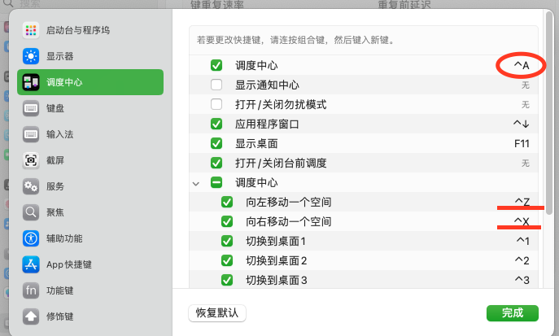
Task: Click the Launchpad & Dock sidebar icon
Action: [31, 31]
